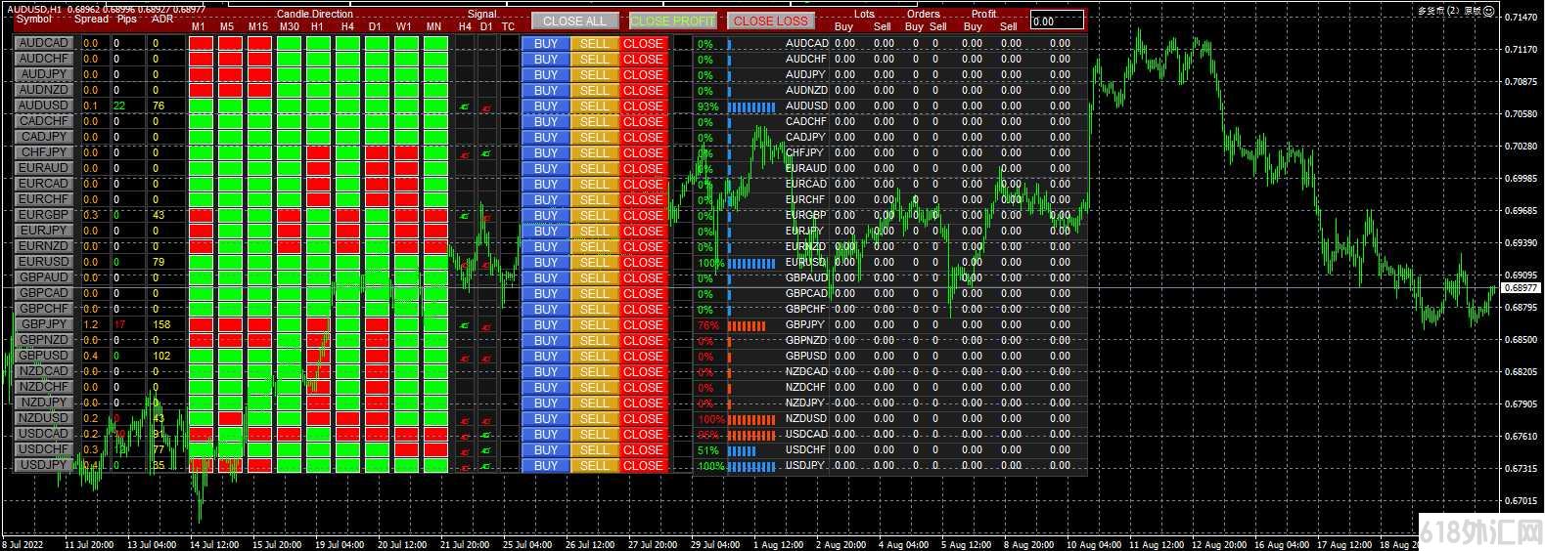1545x551 pixels.
Task: Click SELL on the AUDUSD row
Action: click(x=594, y=106)
